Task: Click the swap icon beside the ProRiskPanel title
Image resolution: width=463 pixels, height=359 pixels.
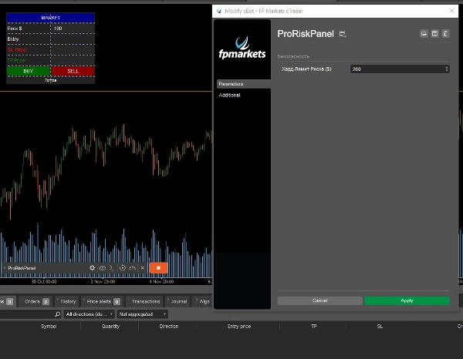Action: tap(343, 34)
